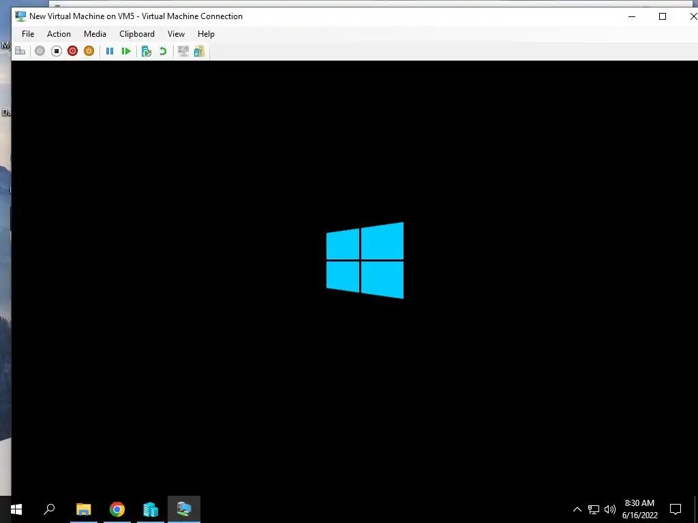The image size is (698, 523).
Task: Click the Ctrl+Alt+Delete keyboard icon
Action: 20,51
